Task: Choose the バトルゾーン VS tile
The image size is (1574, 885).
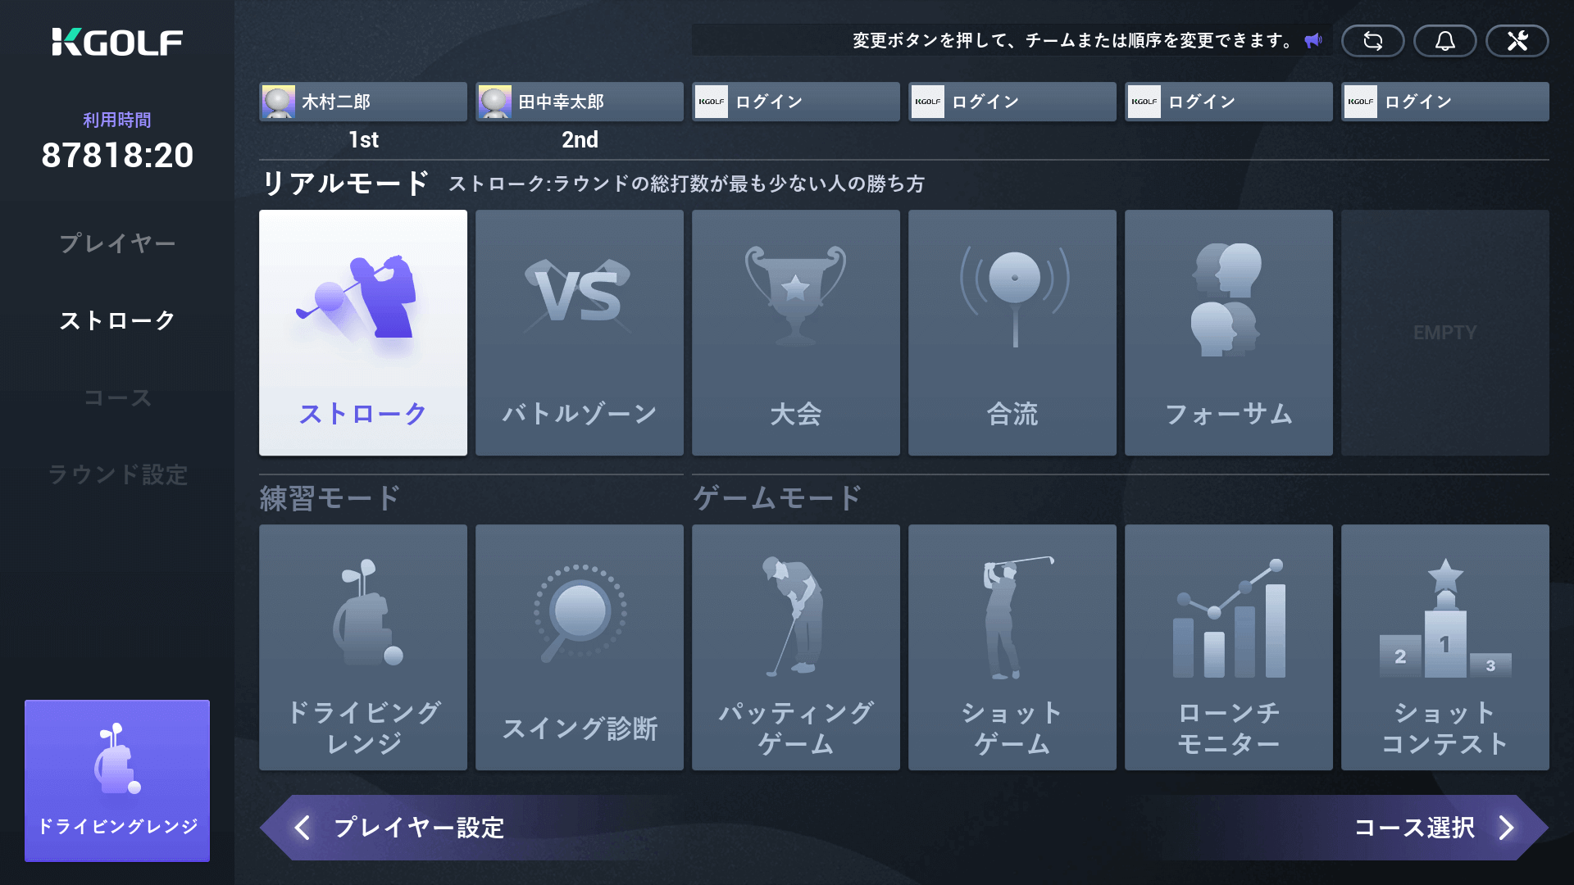Action: click(x=580, y=333)
